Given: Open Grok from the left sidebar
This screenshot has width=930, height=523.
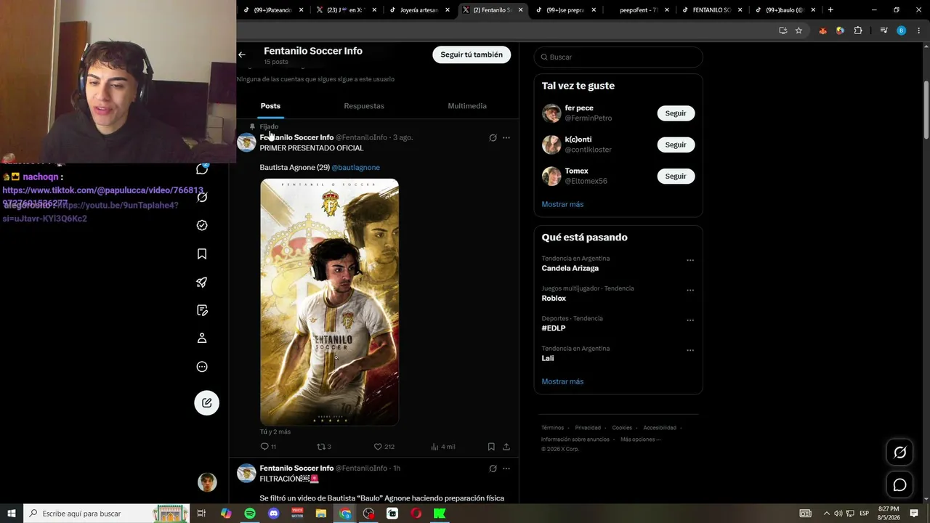Looking at the screenshot, I should pos(202,197).
